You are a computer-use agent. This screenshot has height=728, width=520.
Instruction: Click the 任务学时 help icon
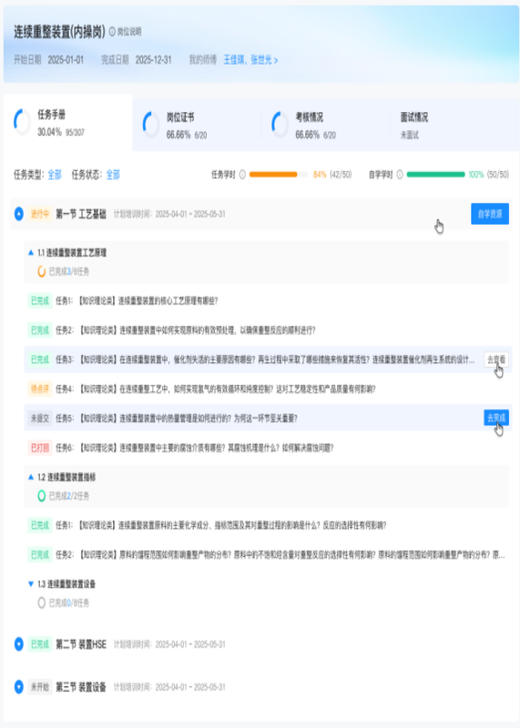point(242,175)
